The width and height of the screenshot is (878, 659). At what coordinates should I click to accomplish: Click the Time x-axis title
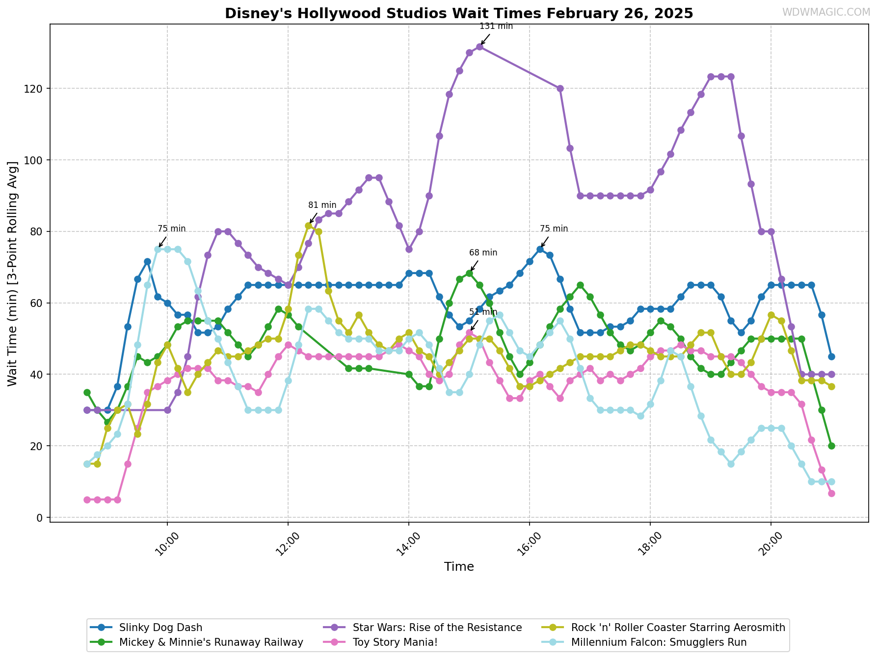[x=459, y=567]
